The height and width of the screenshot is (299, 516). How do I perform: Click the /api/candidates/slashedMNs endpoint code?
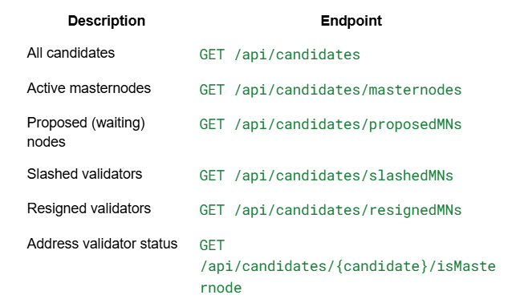(343, 176)
